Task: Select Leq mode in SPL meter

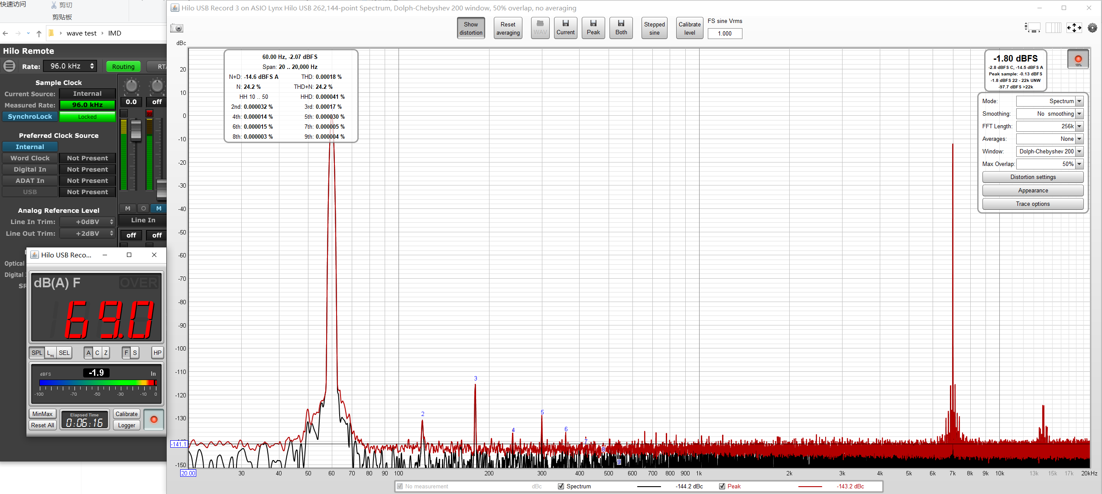Action: pos(51,353)
